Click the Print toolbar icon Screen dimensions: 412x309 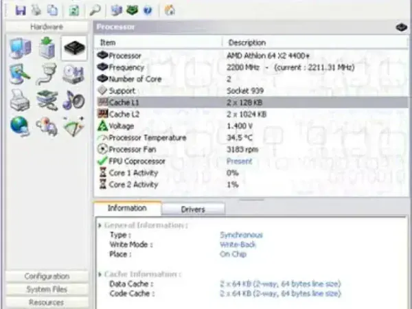coord(36,10)
